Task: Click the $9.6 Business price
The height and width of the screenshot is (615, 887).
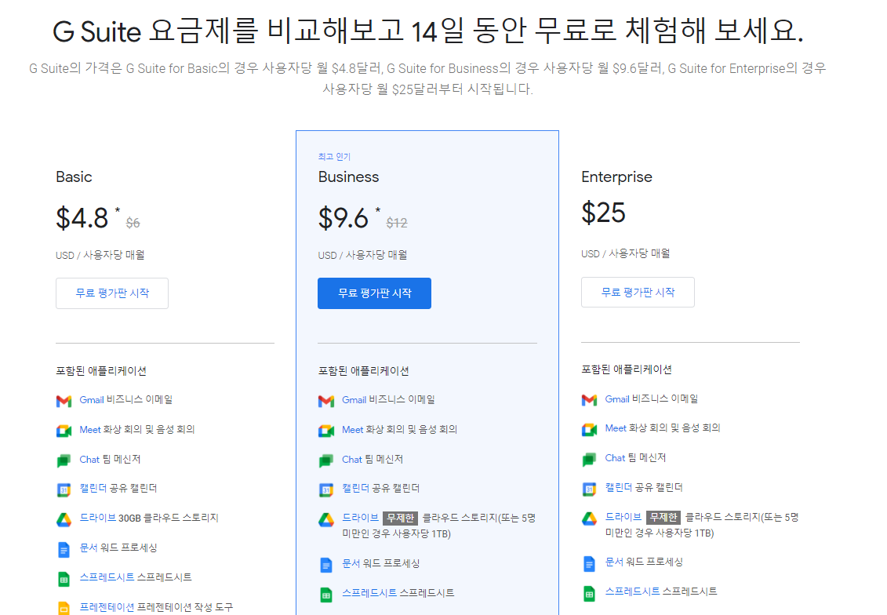Action: (x=344, y=218)
